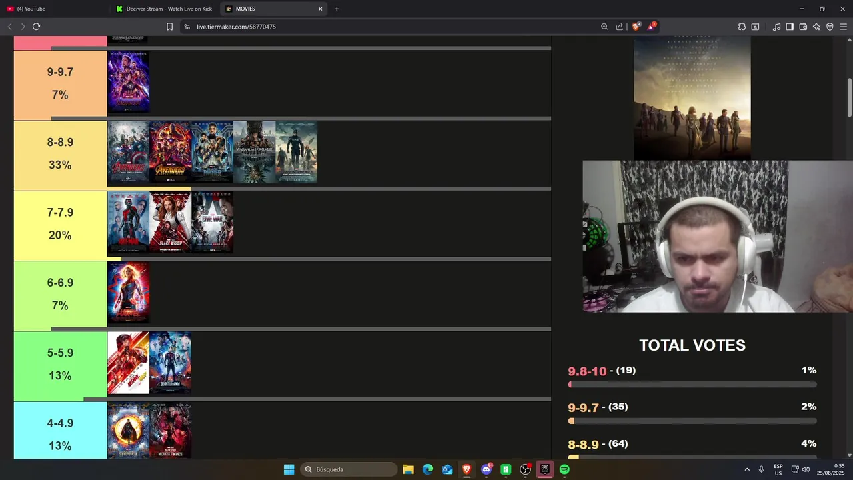Screen dimensions: 853x480
Task: Click the Eternals poster being voted on
Action: tap(692, 97)
